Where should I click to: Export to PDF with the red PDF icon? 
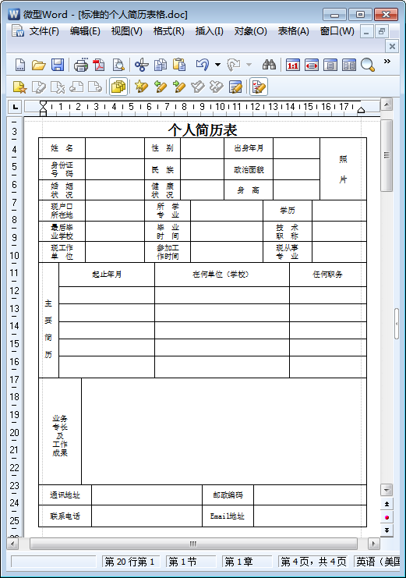pos(99,65)
